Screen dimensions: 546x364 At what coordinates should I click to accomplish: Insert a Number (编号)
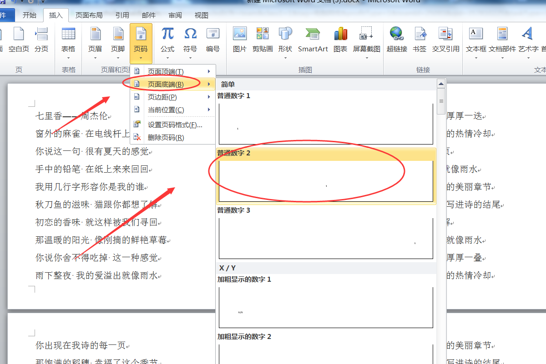[x=213, y=40]
